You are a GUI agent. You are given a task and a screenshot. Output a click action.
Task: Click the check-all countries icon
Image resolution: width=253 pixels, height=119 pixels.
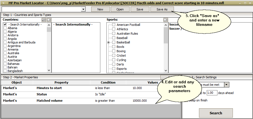(x=44, y=20)
